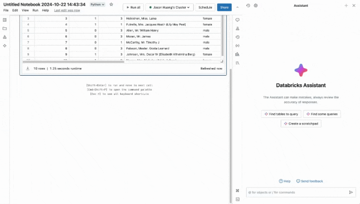The image size is (360, 204).
Task: Open the workspace folder icon in left sidebar
Action: click(5, 28)
